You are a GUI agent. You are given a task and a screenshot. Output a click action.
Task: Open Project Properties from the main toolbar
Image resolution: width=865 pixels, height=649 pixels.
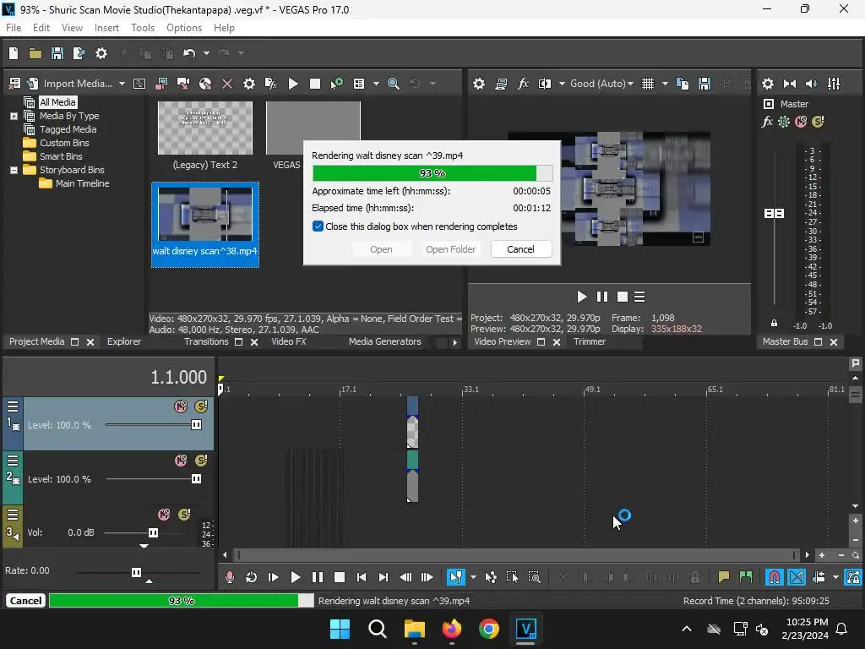pos(101,53)
